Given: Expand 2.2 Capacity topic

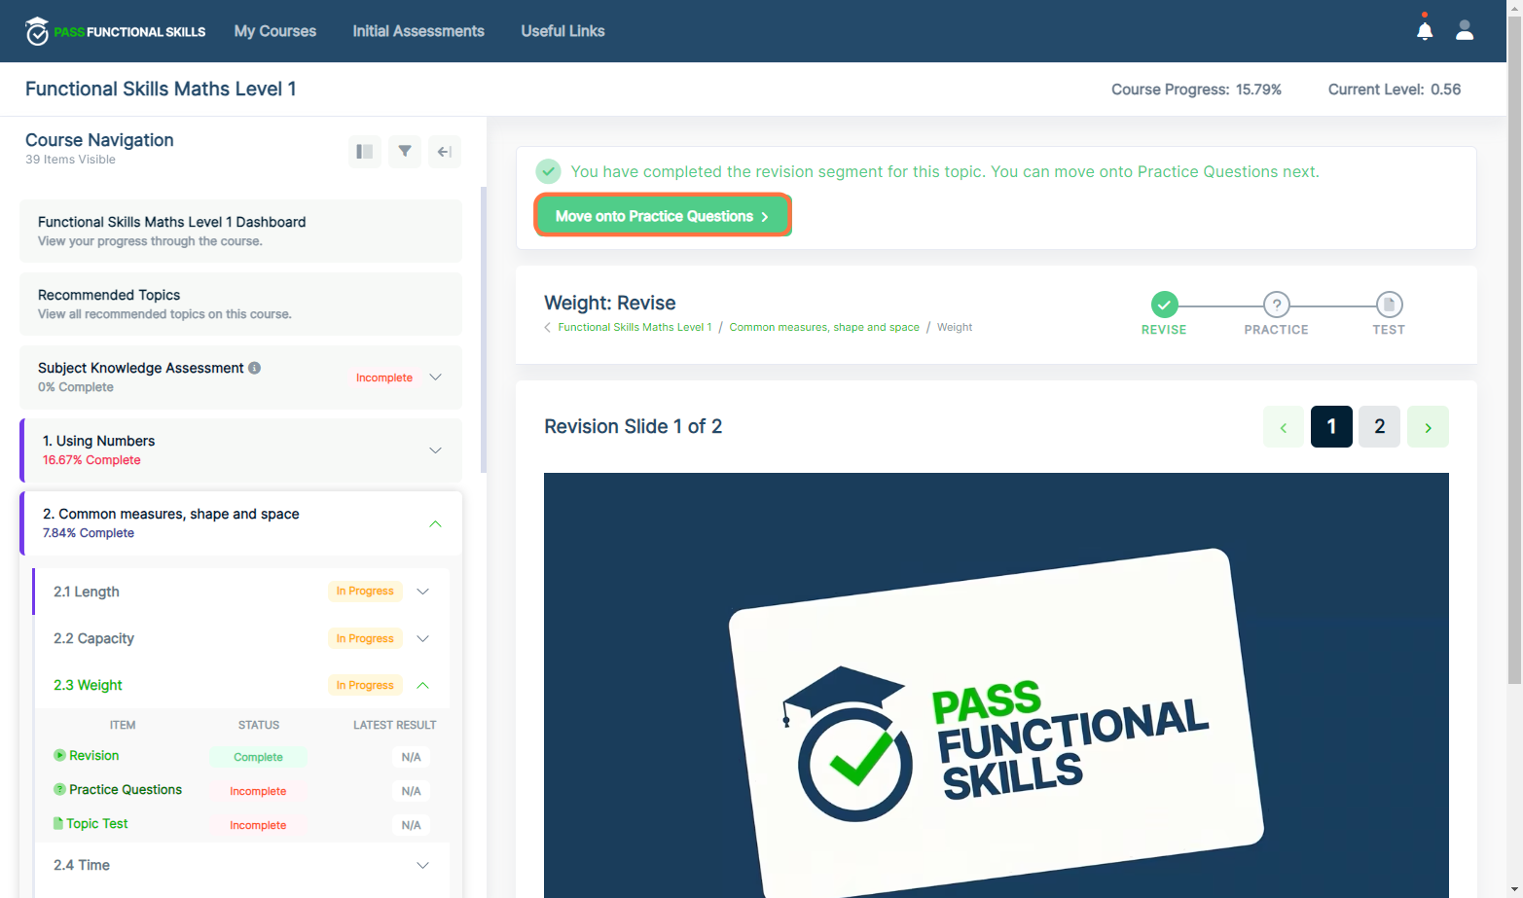Looking at the screenshot, I should pos(423,638).
